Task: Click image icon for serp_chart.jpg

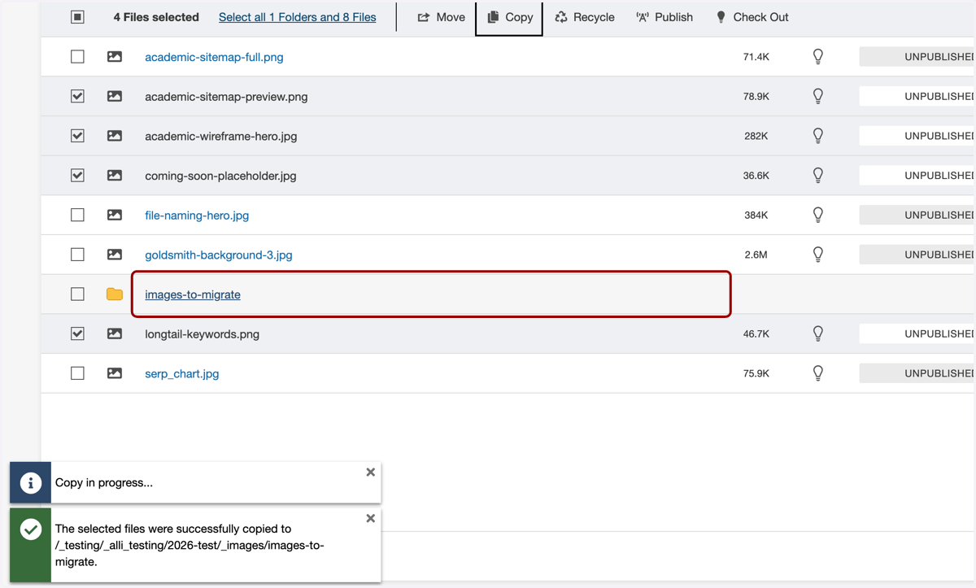Action: point(115,373)
